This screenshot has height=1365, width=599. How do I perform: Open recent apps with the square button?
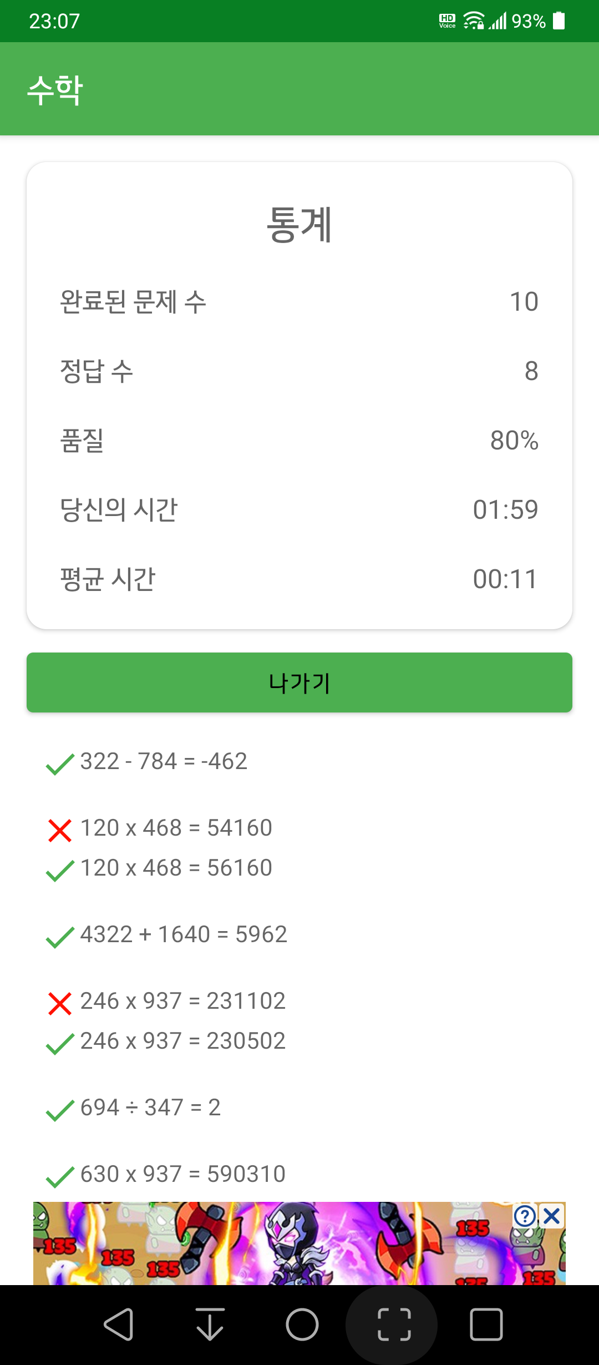pos(486,1324)
